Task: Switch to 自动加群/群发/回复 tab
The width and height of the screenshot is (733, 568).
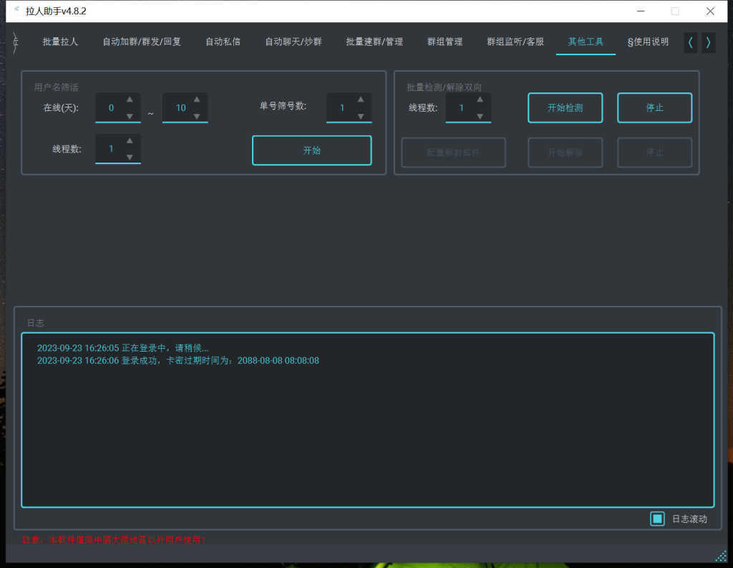Action: click(x=142, y=42)
